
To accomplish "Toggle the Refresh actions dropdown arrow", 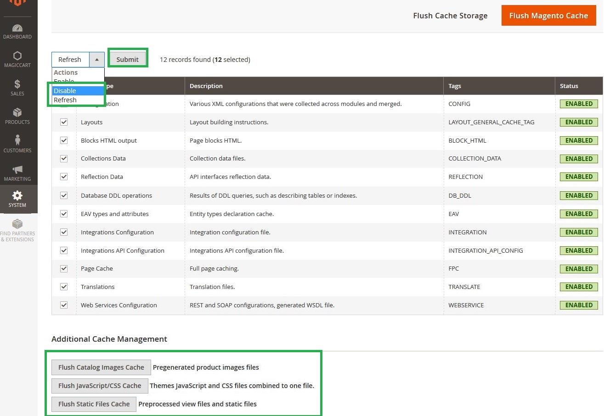I will [x=97, y=60].
